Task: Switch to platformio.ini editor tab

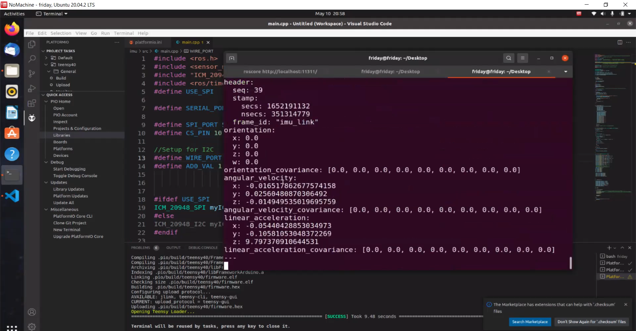Action: tap(148, 42)
